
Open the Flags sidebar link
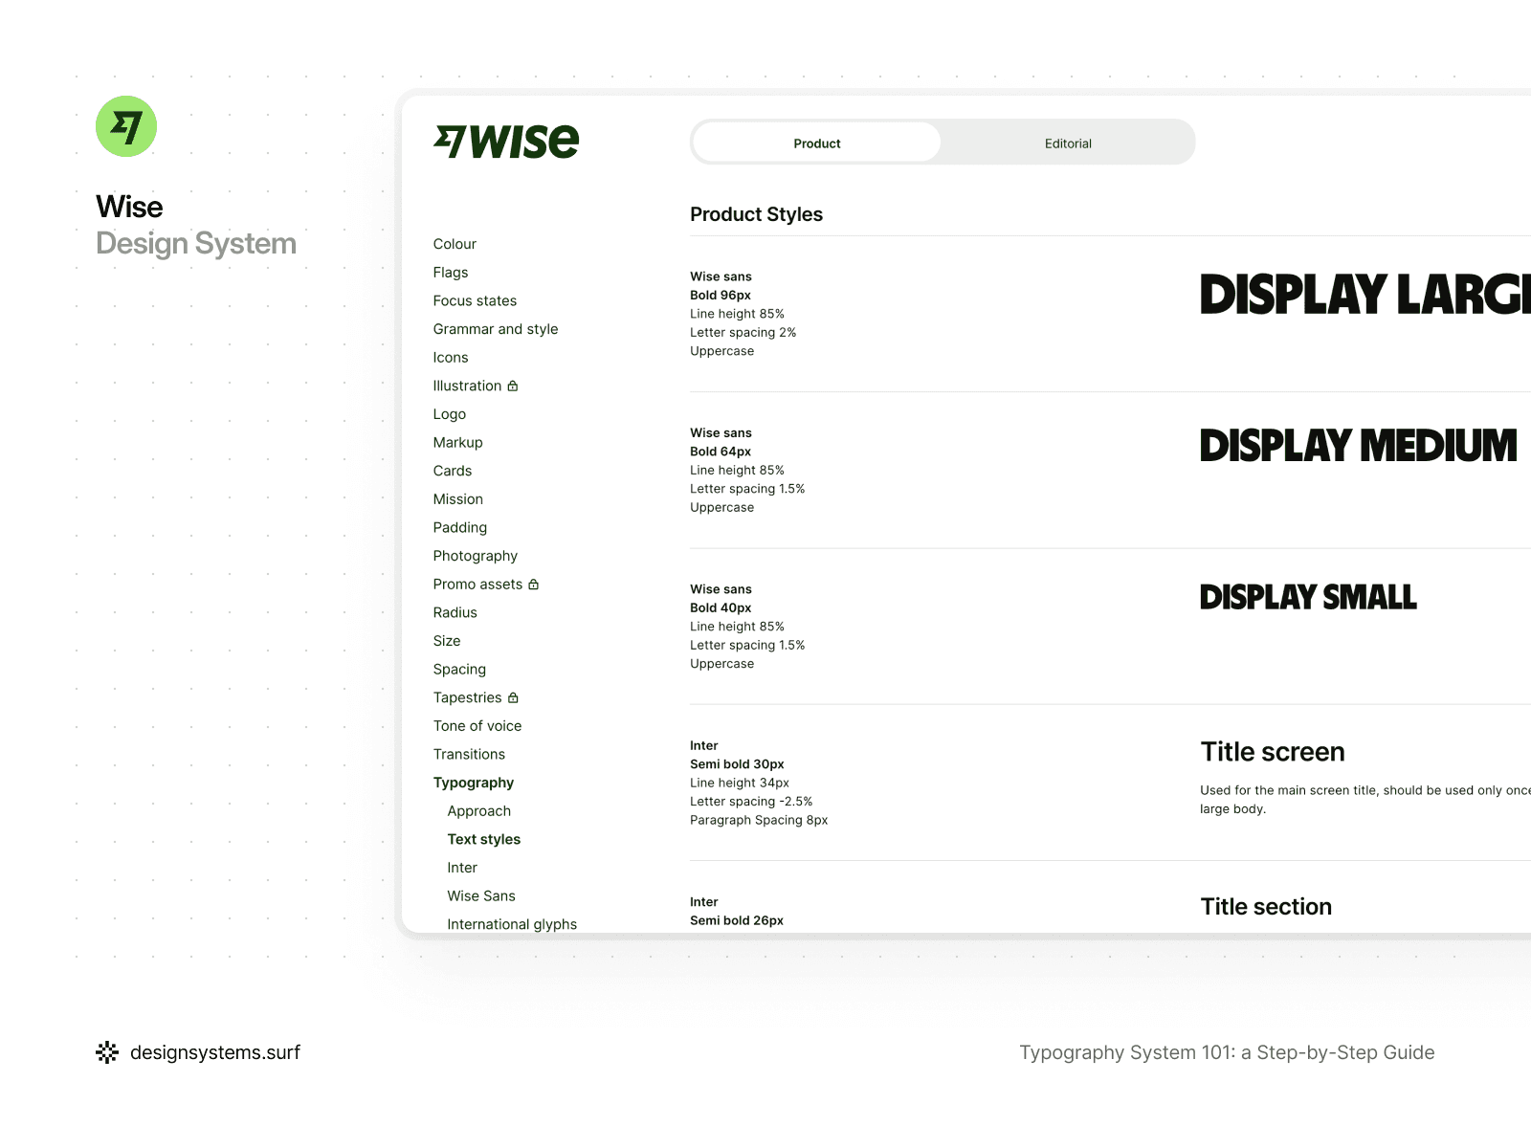coord(451,273)
